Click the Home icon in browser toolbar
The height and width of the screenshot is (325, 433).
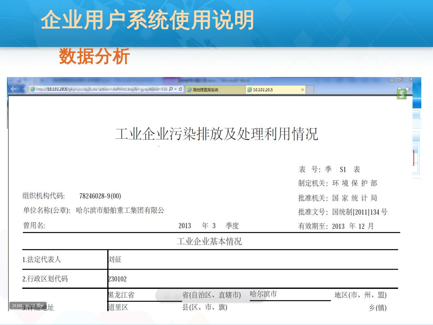pyautogui.click(x=399, y=89)
